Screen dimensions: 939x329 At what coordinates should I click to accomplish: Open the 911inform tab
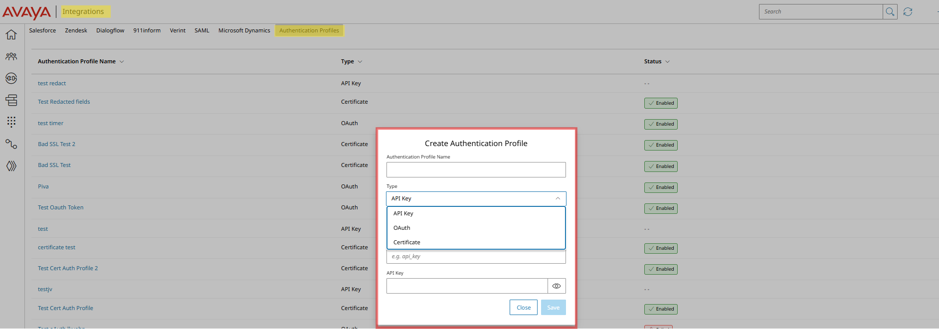coord(147,30)
